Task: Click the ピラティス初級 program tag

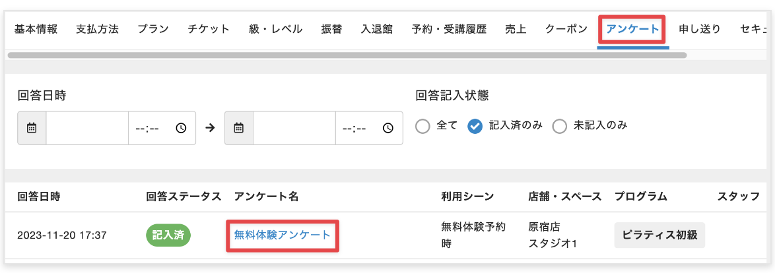Action: [659, 235]
